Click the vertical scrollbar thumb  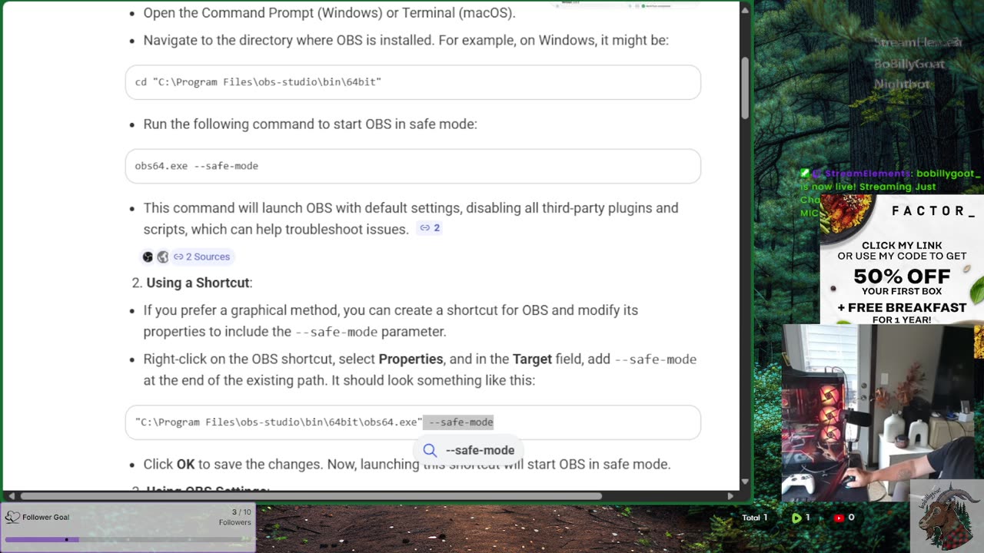click(x=745, y=87)
